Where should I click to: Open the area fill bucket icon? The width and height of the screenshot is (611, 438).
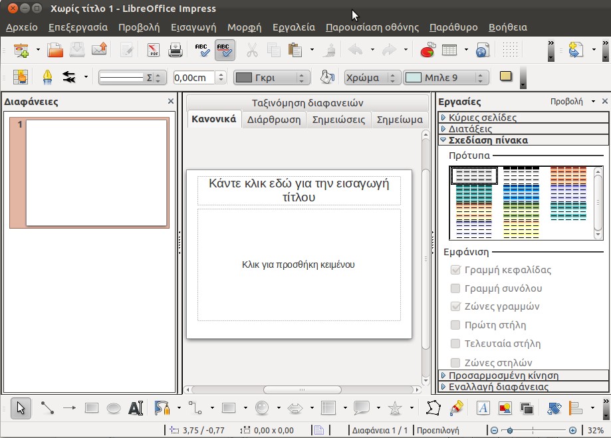coord(327,77)
